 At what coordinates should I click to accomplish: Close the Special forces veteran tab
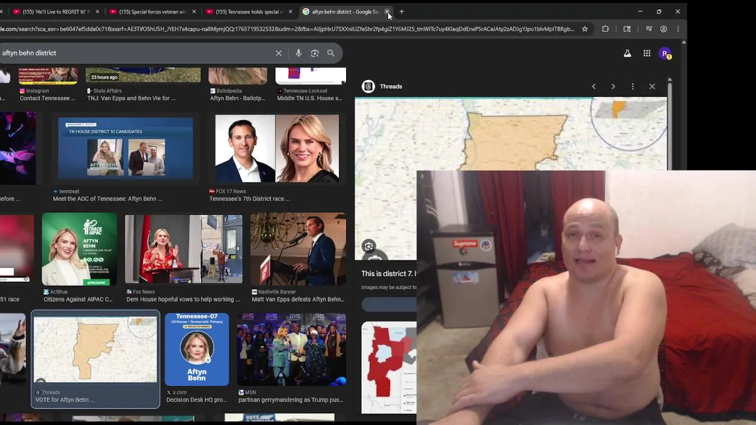click(193, 11)
